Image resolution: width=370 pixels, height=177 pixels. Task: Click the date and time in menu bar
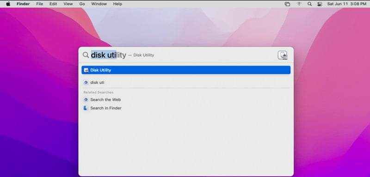[x=346, y=4]
